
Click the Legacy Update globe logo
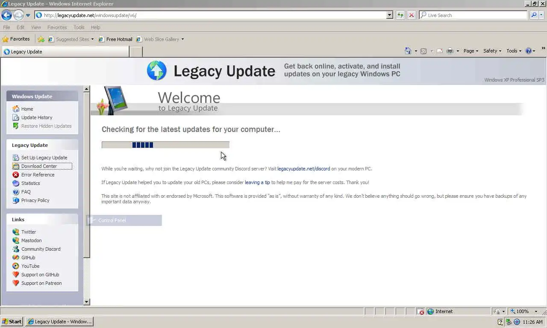coord(156,70)
